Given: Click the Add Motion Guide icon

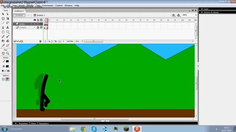Looking at the screenshot, I should point(18,41).
